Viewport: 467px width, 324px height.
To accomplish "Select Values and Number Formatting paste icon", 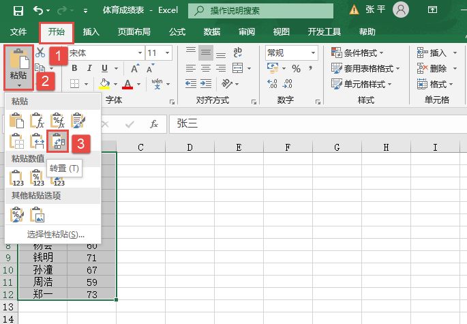I will (37, 178).
